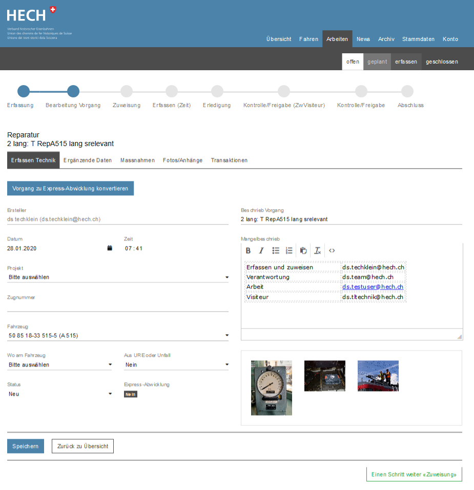The width and height of the screenshot is (474, 490).
Task: Open the Fahrzeug dropdown
Action: (x=117, y=336)
